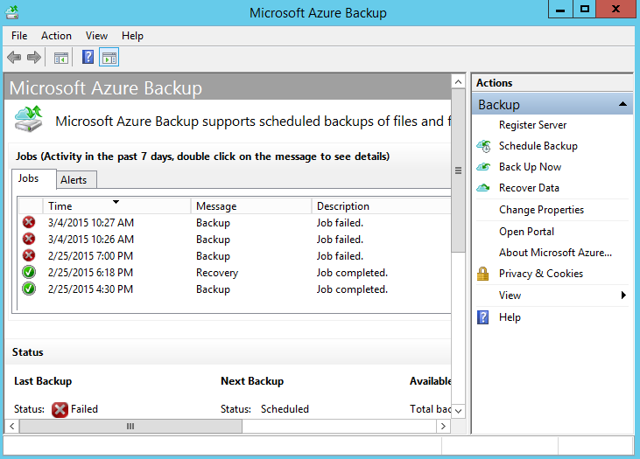
Task: Select Recover Data action
Action: (x=529, y=188)
